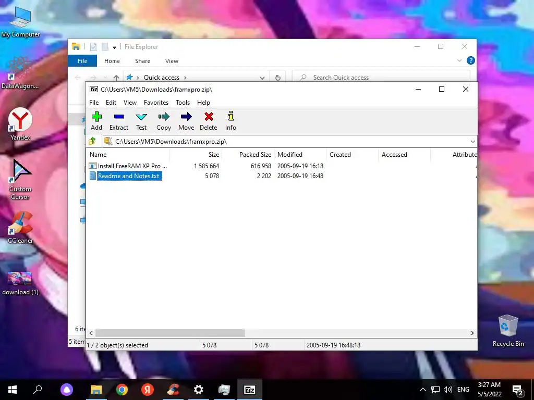Click the red Delete icon
Image resolution: width=534 pixels, height=400 pixels.
click(209, 121)
